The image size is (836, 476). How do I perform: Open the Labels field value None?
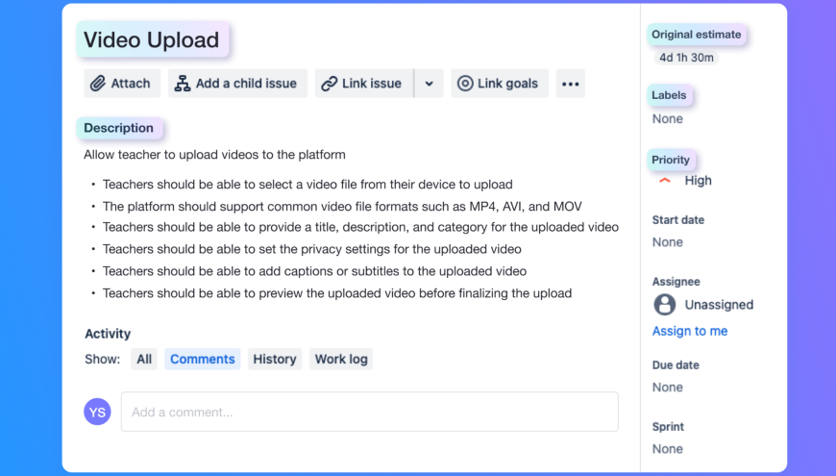point(668,119)
